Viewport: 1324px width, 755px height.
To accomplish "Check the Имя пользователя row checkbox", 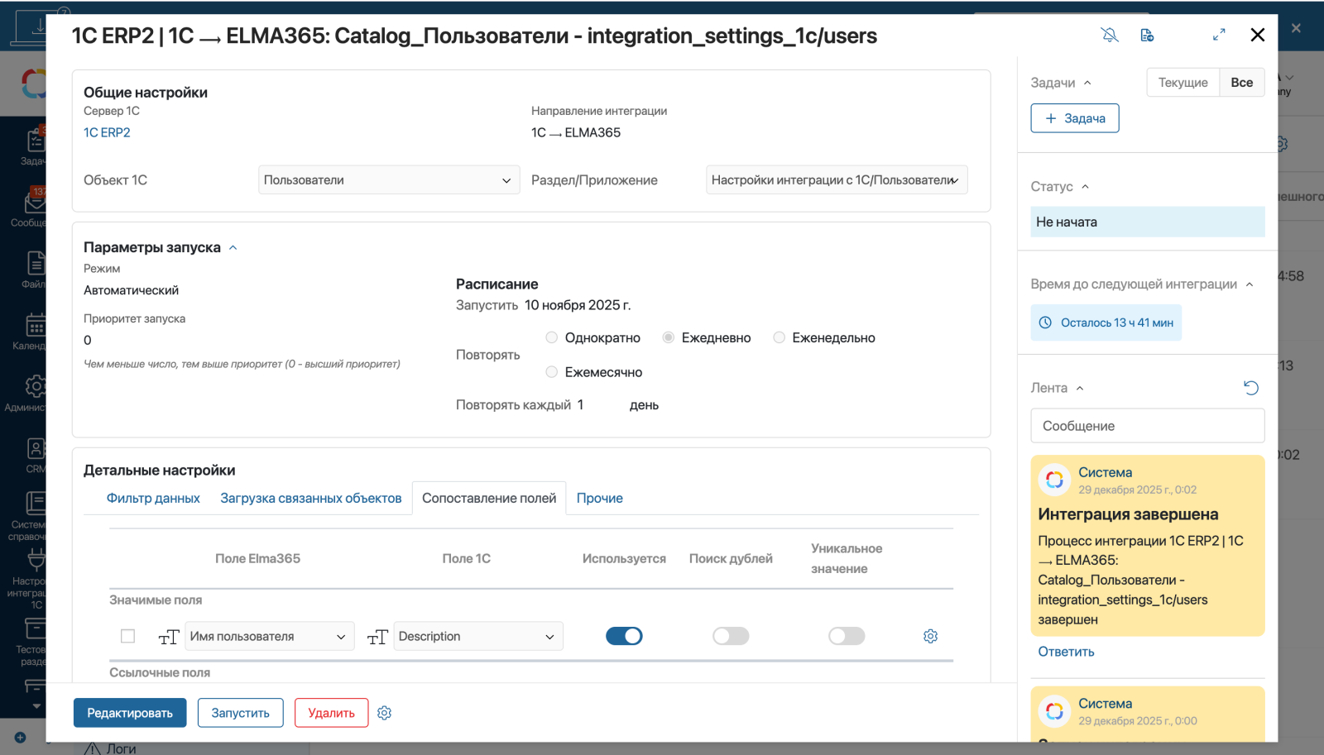I will (x=127, y=636).
